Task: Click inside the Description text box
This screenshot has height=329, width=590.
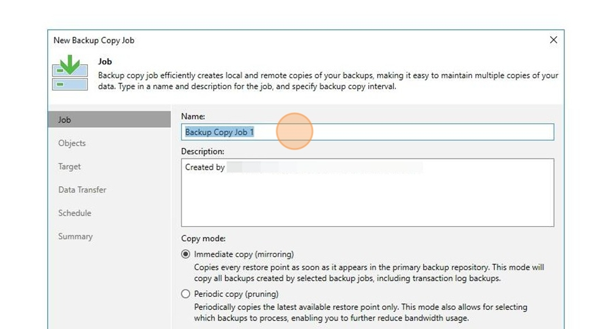Action: tap(367, 193)
